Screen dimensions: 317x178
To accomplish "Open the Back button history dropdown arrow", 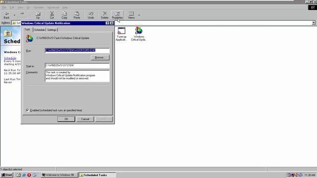I will point(14,15).
